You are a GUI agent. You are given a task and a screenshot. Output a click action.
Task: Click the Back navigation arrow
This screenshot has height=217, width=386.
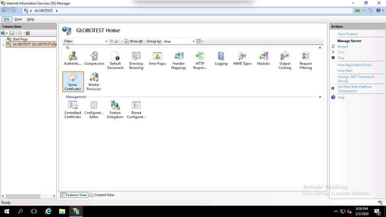(x=5, y=11)
